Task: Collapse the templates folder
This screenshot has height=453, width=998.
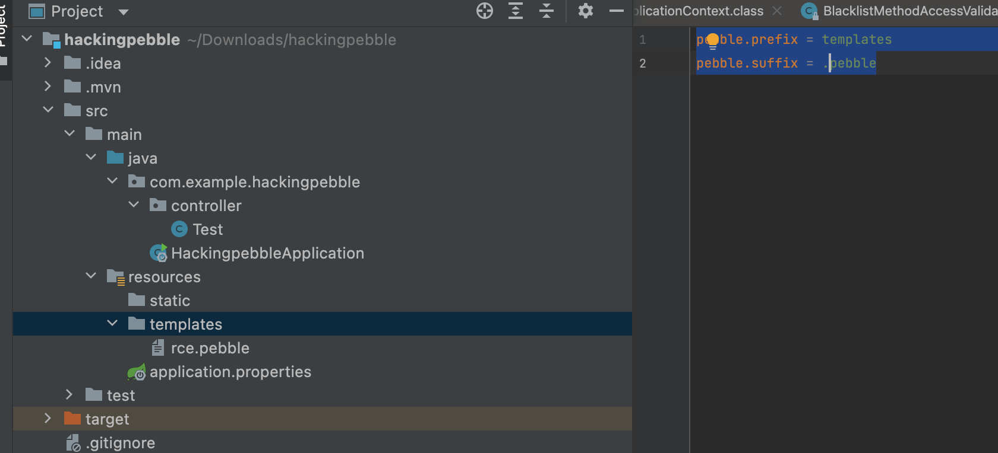Action: click(x=112, y=323)
